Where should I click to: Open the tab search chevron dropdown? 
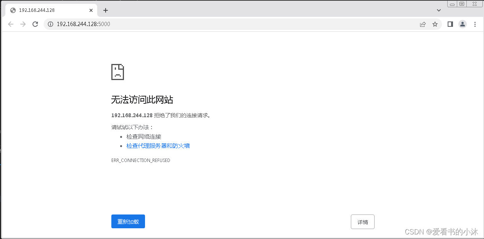click(438, 10)
